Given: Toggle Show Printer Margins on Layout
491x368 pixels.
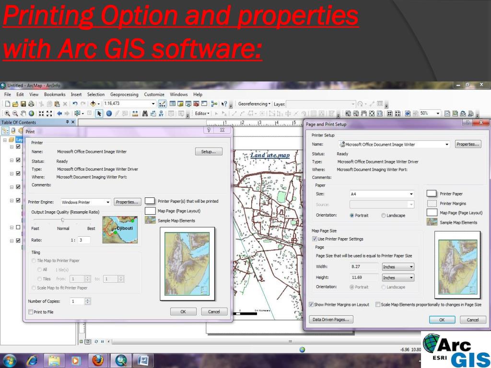Looking at the screenshot, I should click(311, 304).
